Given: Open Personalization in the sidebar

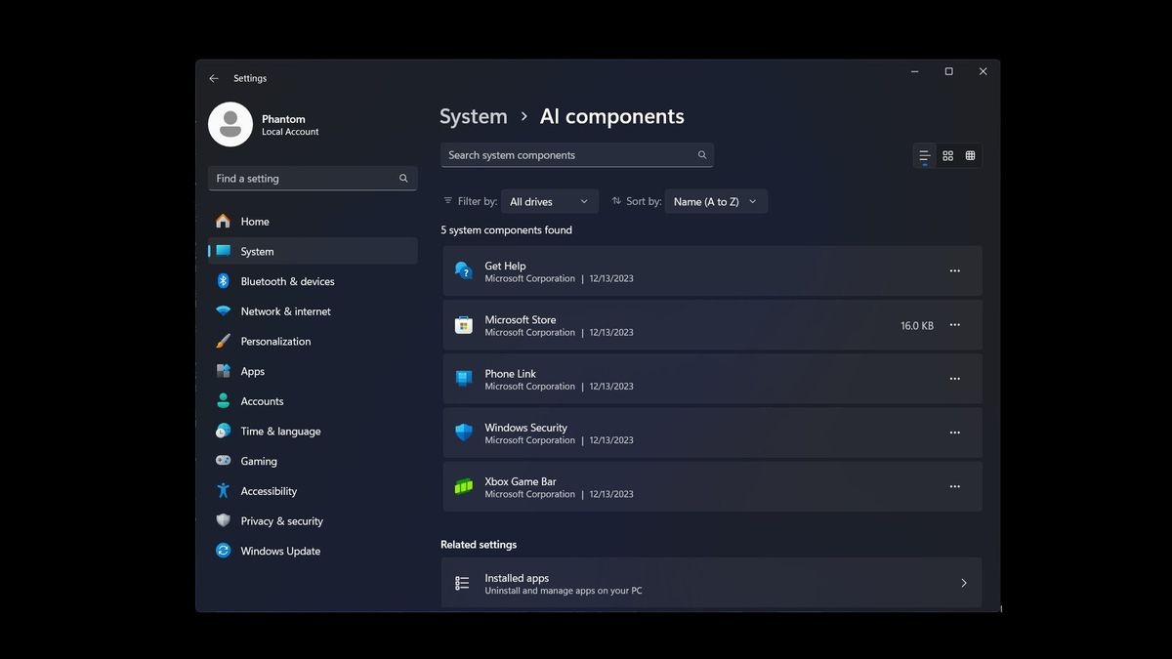Looking at the screenshot, I should click(275, 342).
